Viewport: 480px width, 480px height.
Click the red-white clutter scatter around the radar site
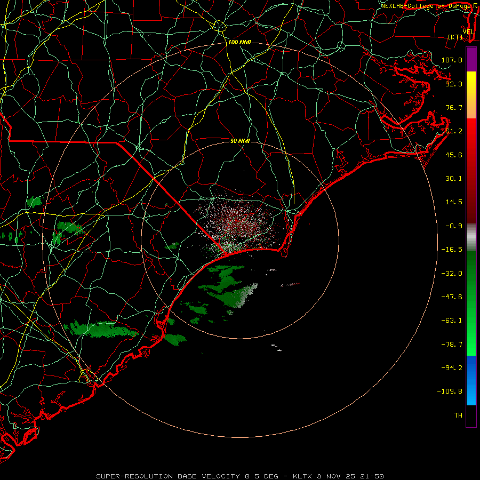239,225
